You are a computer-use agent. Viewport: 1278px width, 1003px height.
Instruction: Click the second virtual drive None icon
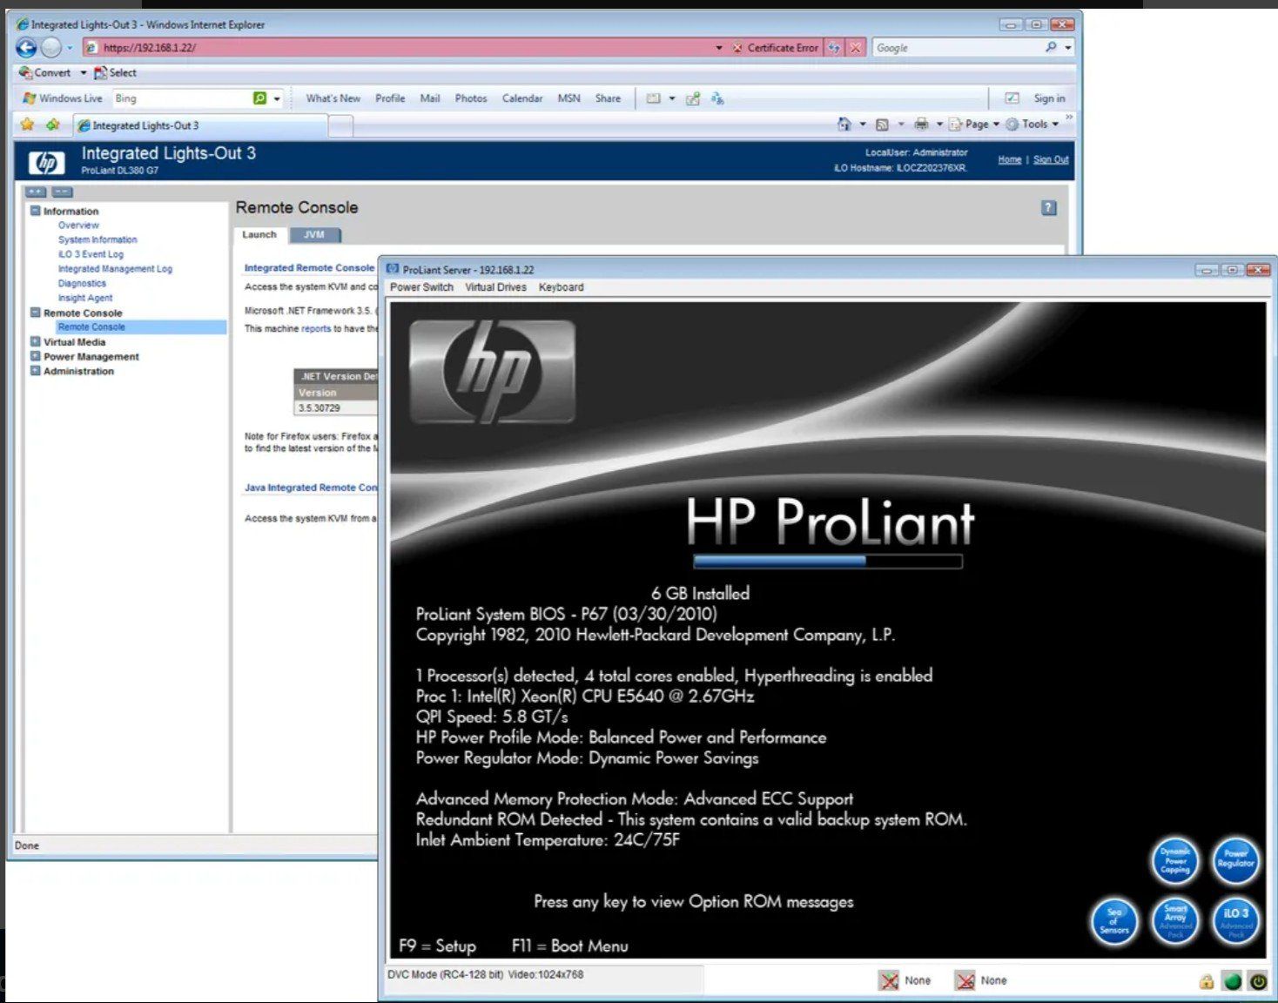click(x=965, y=981)
